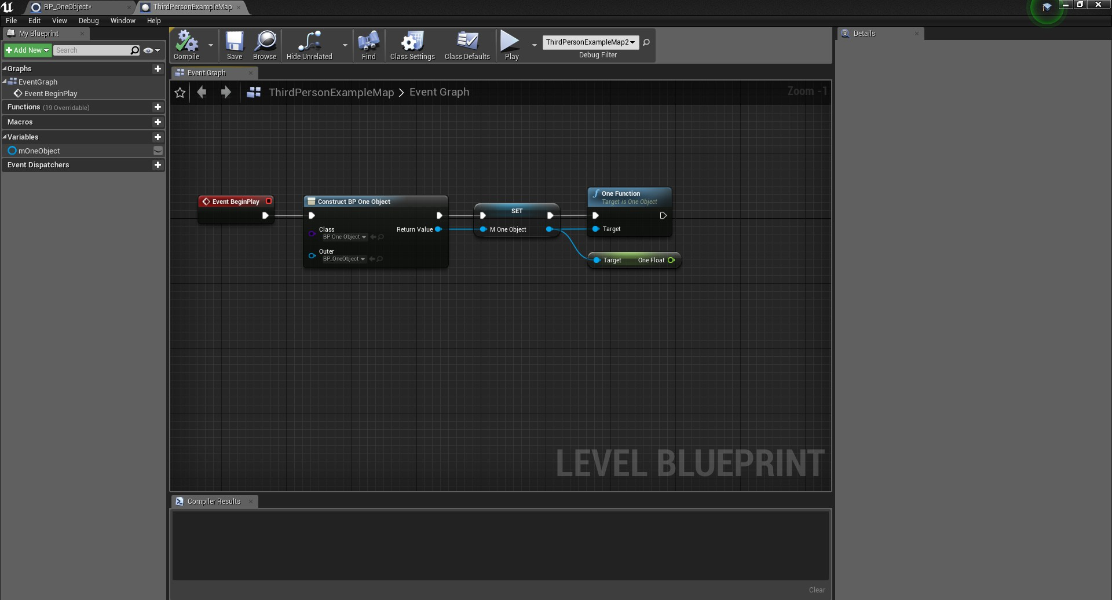1112x600 pixels.
Task: Open View menu
Action: [x=60, y=20]
